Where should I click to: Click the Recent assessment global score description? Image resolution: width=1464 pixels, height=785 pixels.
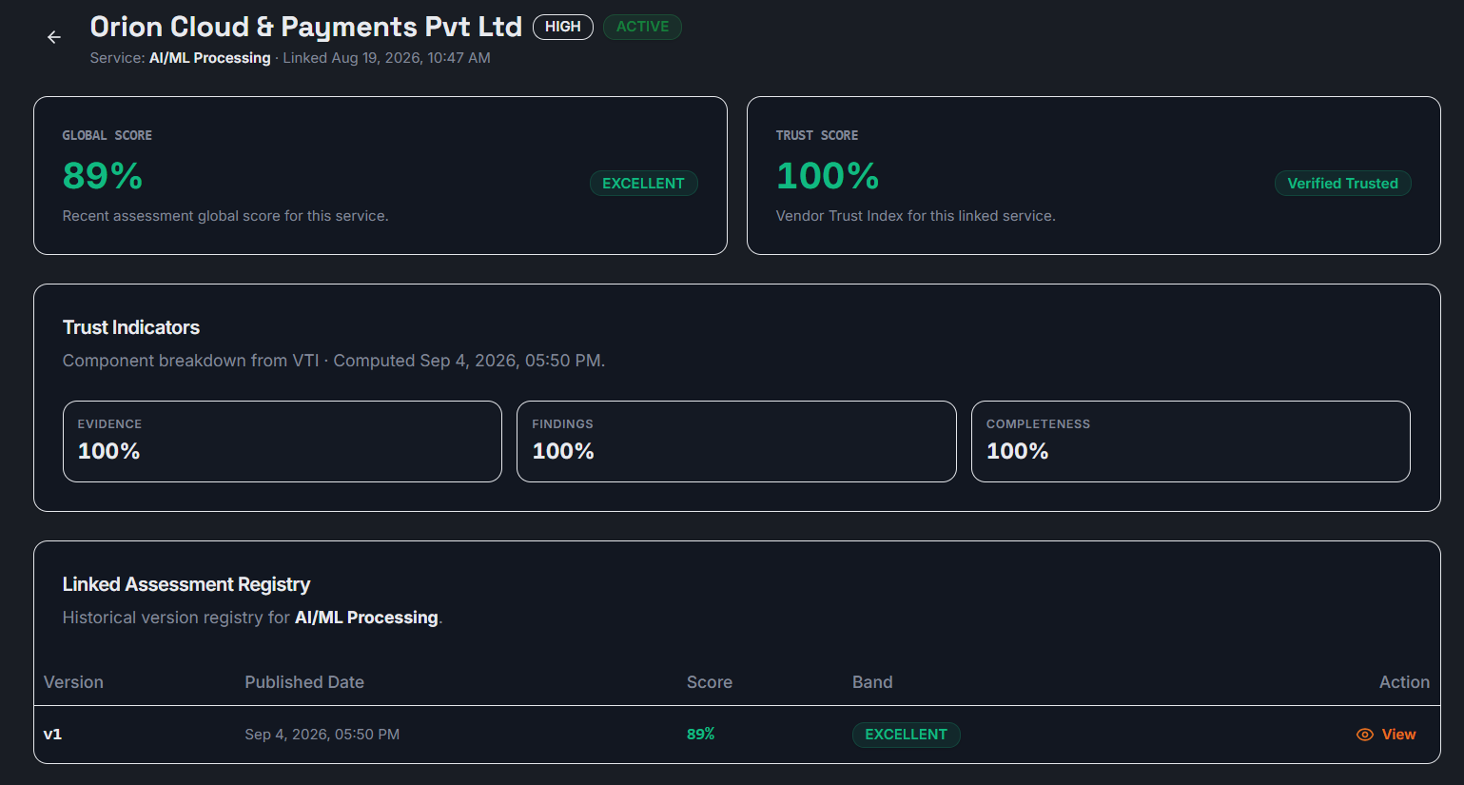click(x=225, y=216)
